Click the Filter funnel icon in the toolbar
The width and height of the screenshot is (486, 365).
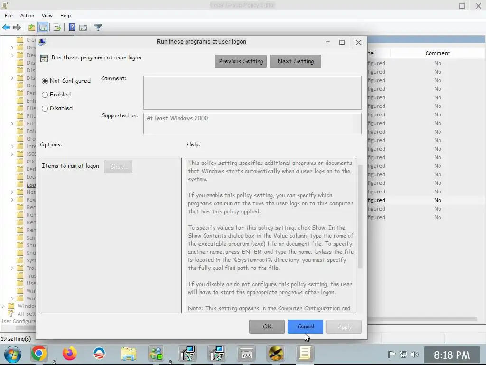point(98,28)
